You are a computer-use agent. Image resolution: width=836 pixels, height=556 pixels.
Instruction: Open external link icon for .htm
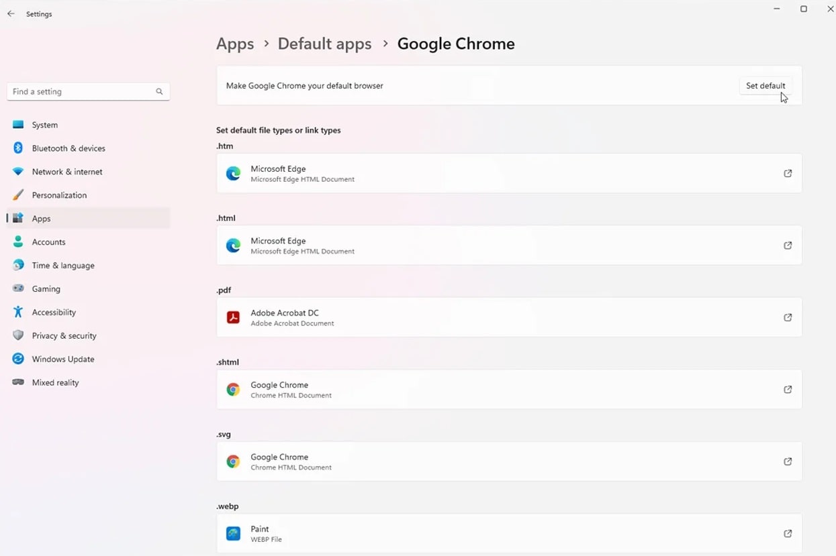click(788, 174)
